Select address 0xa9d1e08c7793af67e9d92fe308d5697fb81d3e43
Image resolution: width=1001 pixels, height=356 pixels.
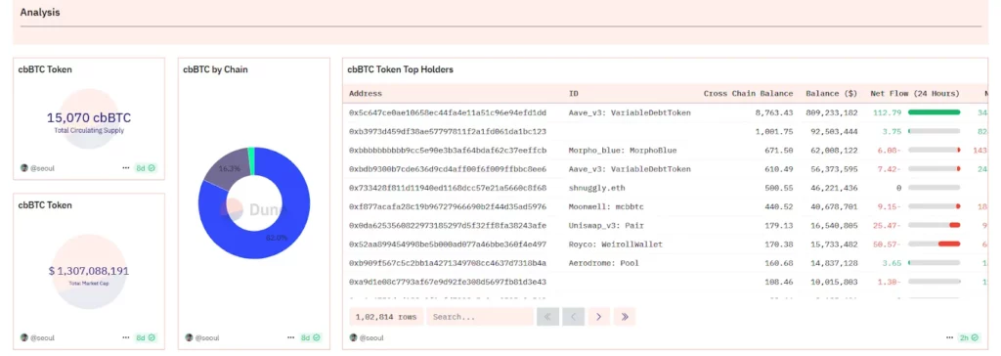click(448, 282)
